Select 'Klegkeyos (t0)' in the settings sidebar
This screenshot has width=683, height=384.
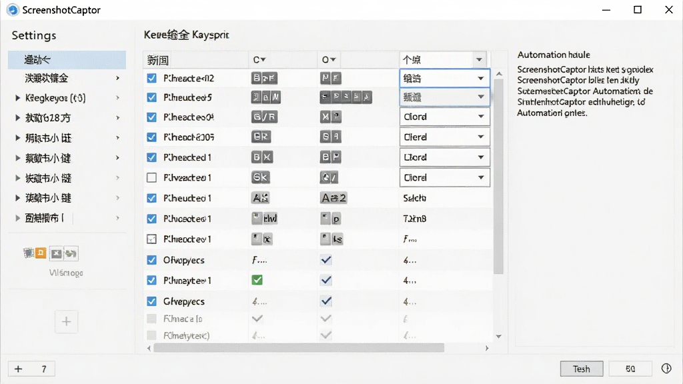(x=67, y=98)
